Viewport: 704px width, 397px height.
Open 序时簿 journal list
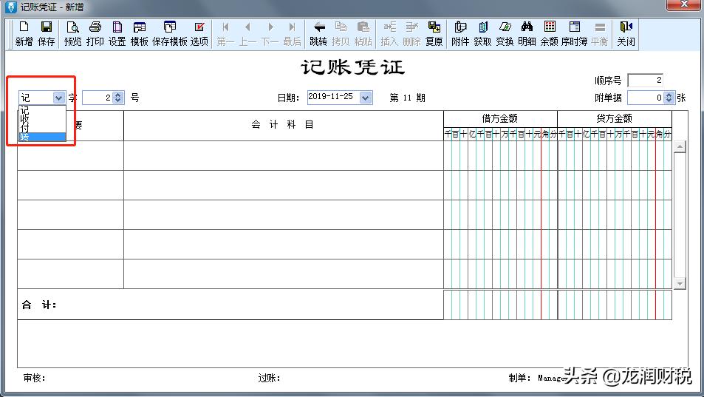point(574,34)
